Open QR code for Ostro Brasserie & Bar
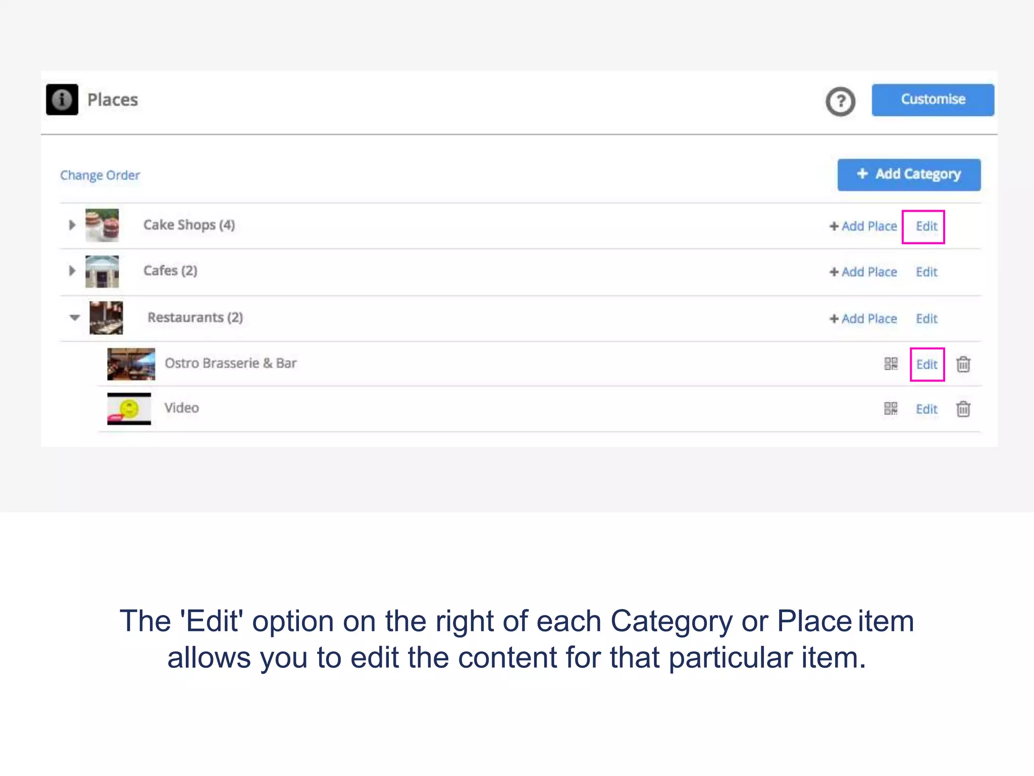The width and height of the screenshot is (1034, 776). (891, 364)
